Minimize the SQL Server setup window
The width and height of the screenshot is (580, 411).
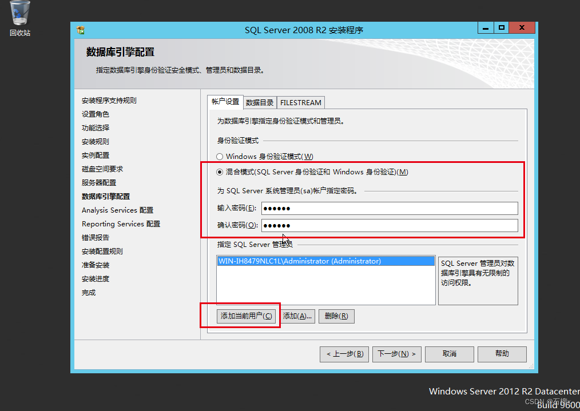coord(486,27)
